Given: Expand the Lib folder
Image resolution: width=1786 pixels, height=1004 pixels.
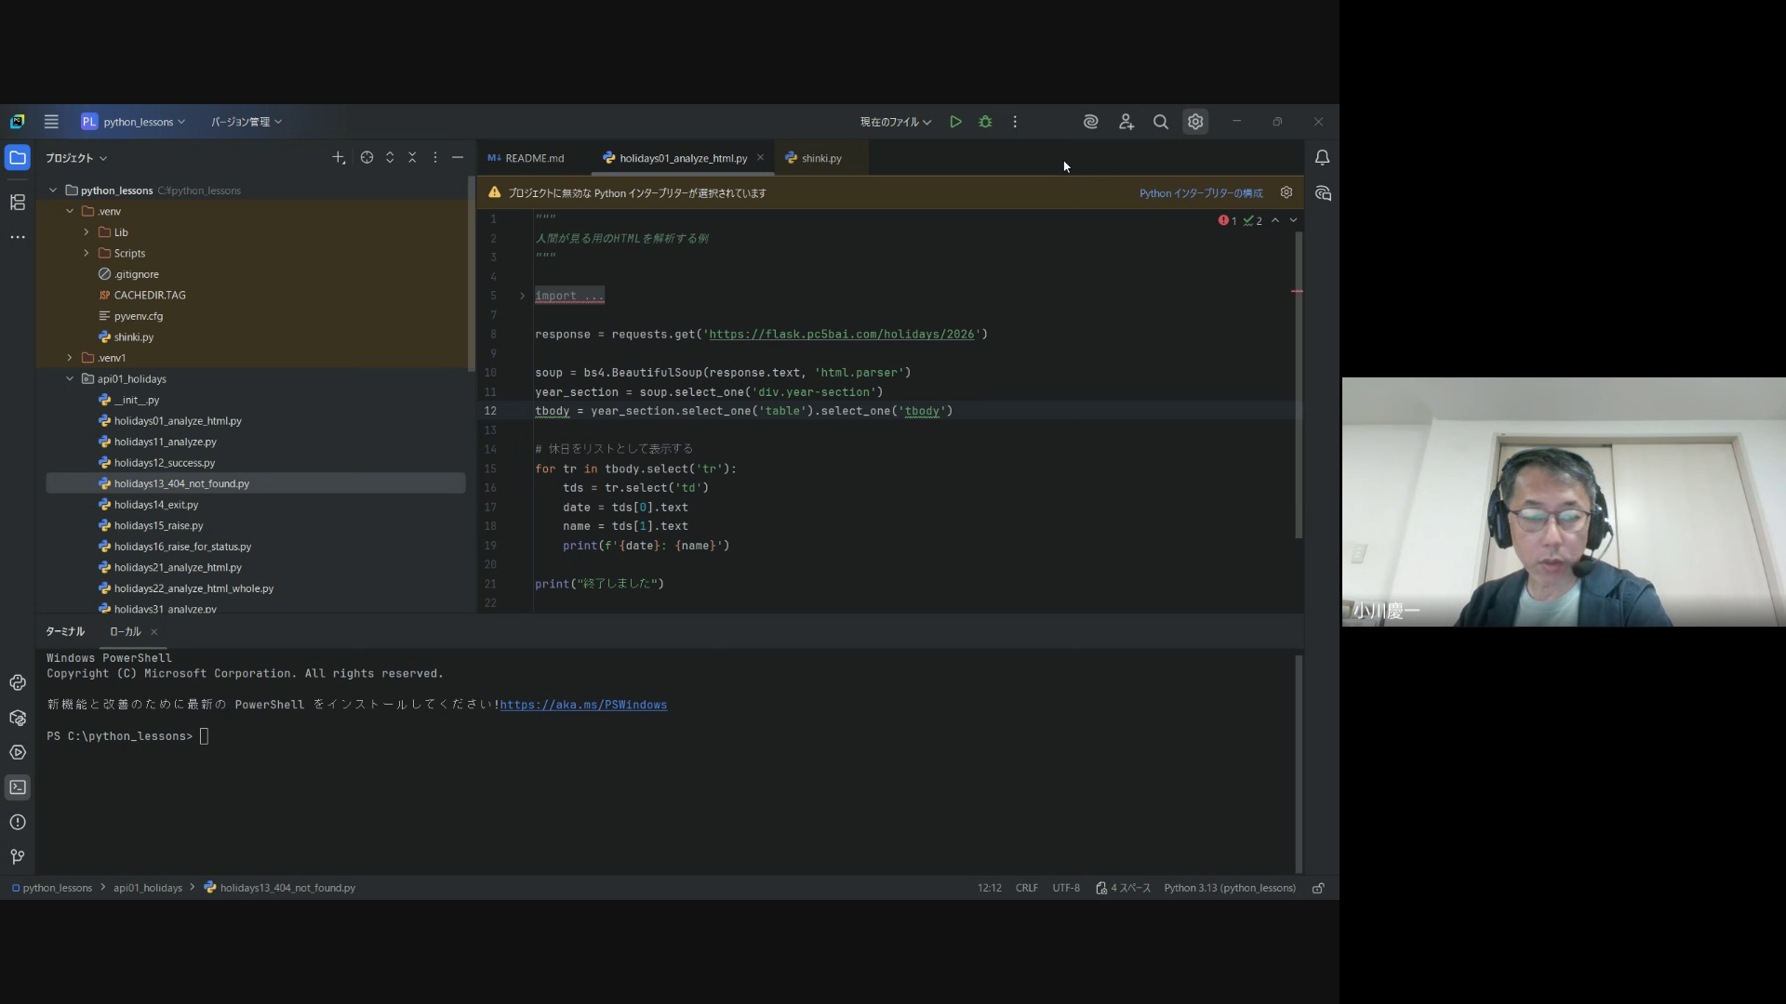Looking at the screenshot, I should point(87,232).
